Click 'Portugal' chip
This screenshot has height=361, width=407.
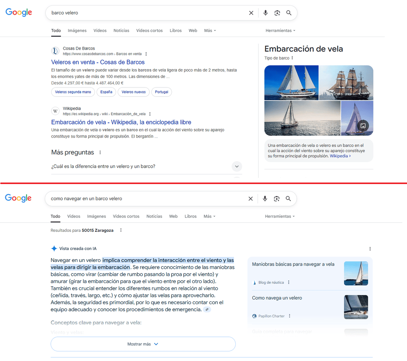click(161, 92)
